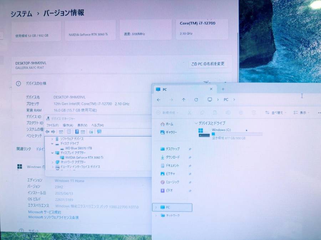The width and height of the screenshot is (321, 240).
Task: Expand the PC node in Explorer sidebar
Action: (x=156, y=207)
